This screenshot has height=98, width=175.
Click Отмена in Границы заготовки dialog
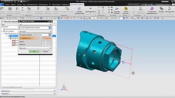(x=45, y=51)
